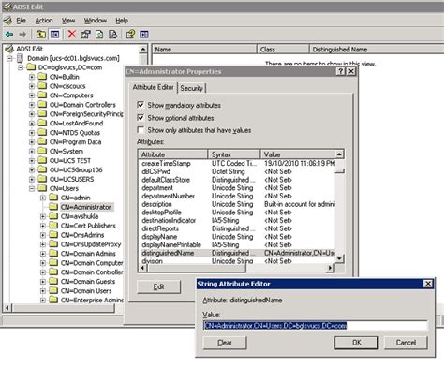Image resolution: width=444 pixels, height=367 pixels.
Task: Close the String Attribute Editor dialog
Action: coord(427,284)
